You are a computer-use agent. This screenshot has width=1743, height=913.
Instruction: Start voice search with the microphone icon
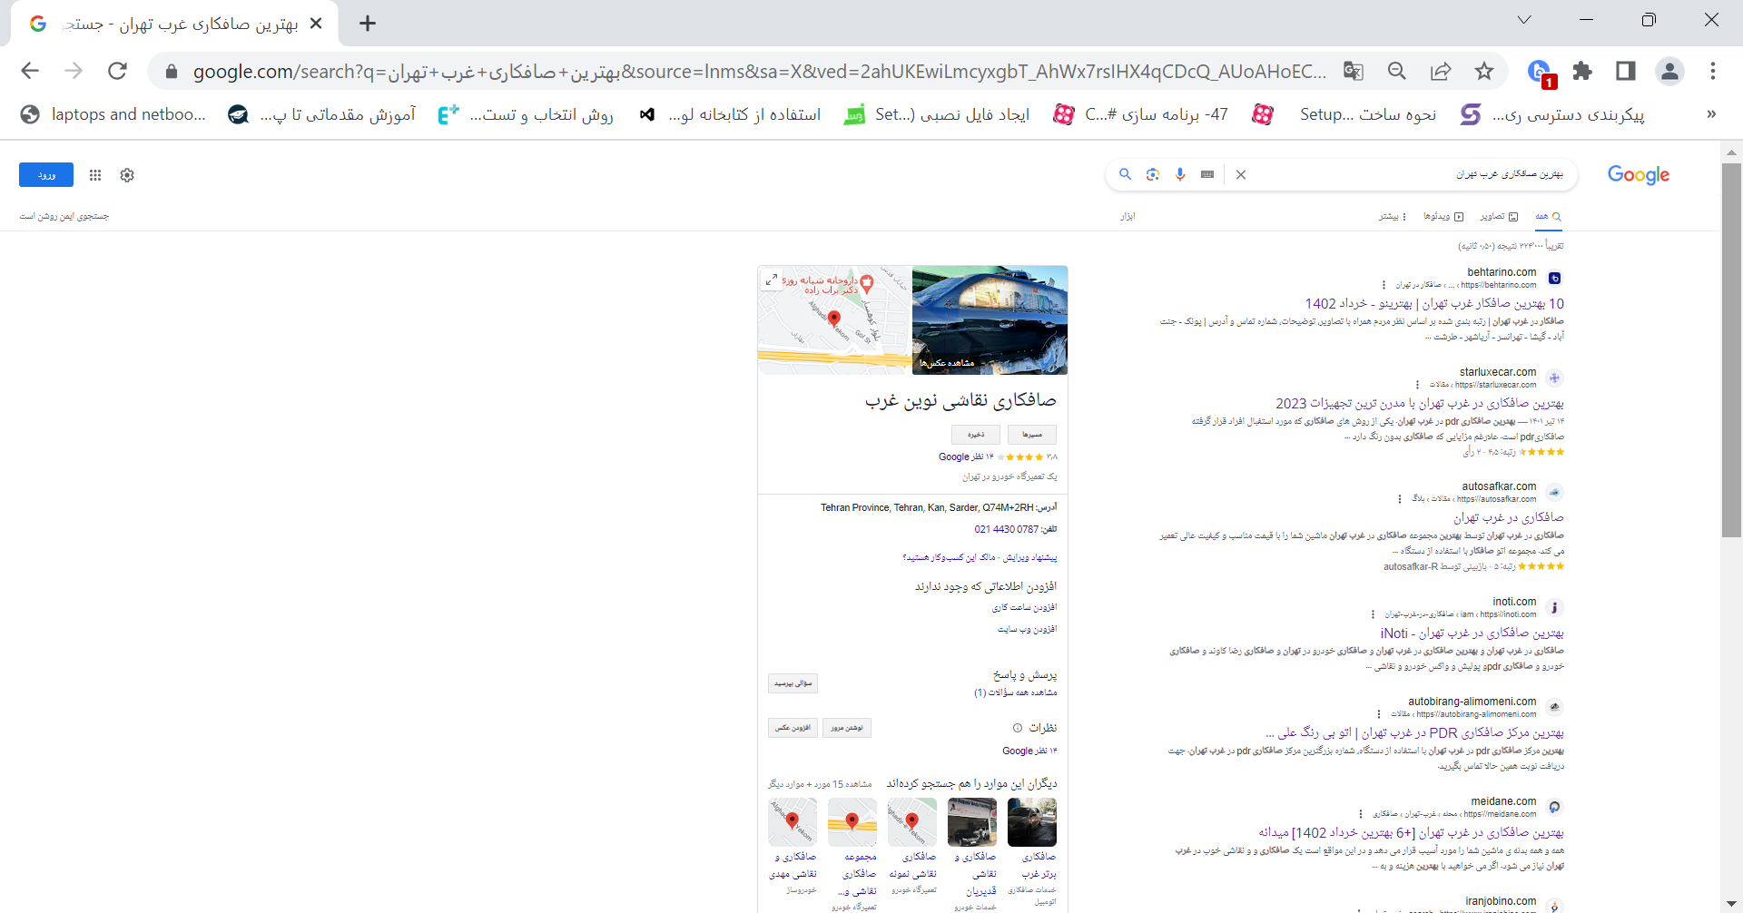click(1179, 174)
